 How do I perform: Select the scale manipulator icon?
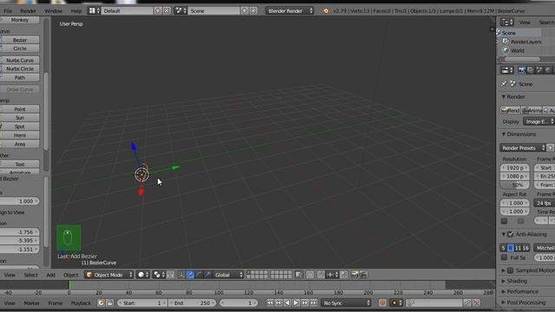[x=207, y=275]
